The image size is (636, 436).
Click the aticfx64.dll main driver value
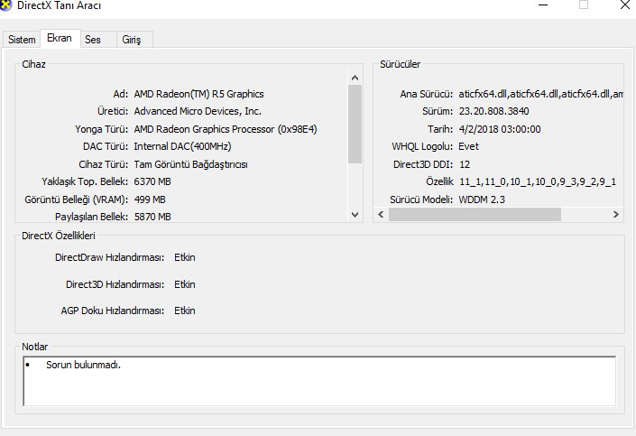540,94
